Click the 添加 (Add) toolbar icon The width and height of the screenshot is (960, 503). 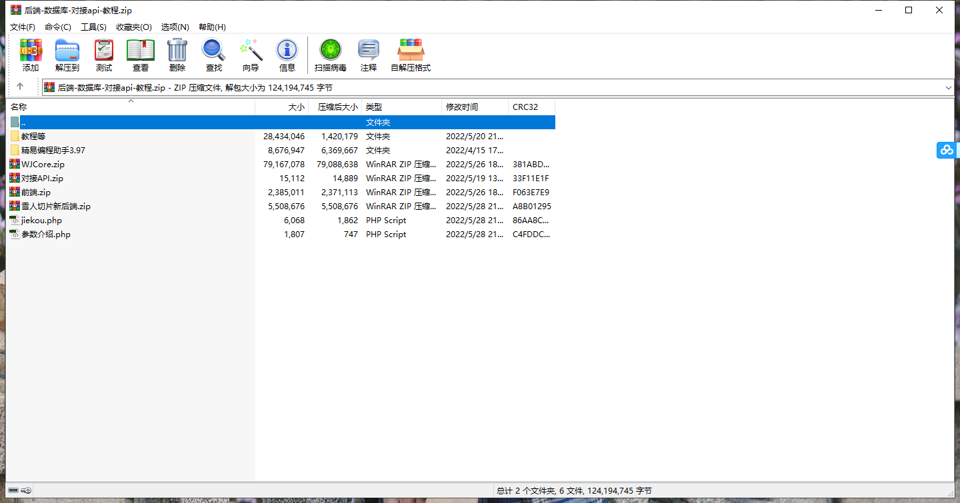pyautogui.click(x=31, y=55)
